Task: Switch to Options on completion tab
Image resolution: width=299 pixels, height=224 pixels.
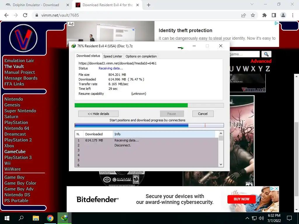Action: point(141,56)
